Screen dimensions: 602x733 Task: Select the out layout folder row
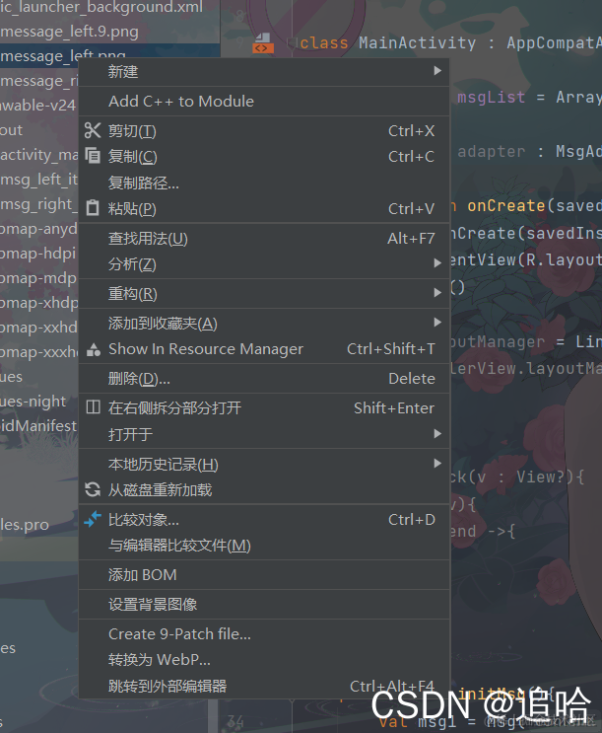point(11,130)
